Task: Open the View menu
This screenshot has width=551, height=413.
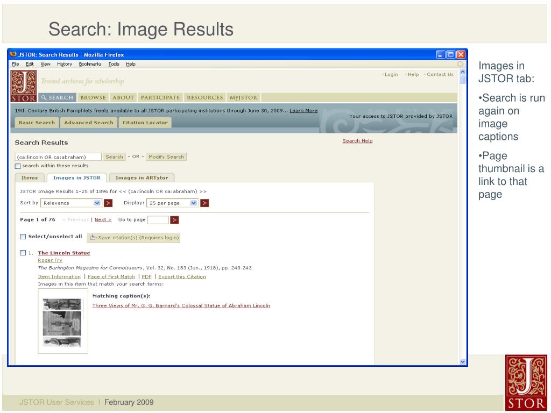Action: coord(45,64)
